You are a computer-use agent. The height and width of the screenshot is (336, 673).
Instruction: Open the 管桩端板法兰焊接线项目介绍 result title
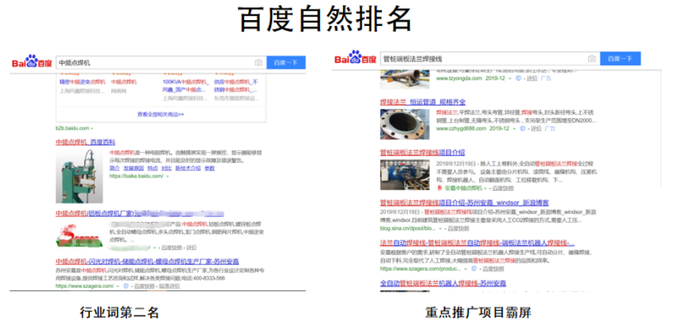[423, 153]
